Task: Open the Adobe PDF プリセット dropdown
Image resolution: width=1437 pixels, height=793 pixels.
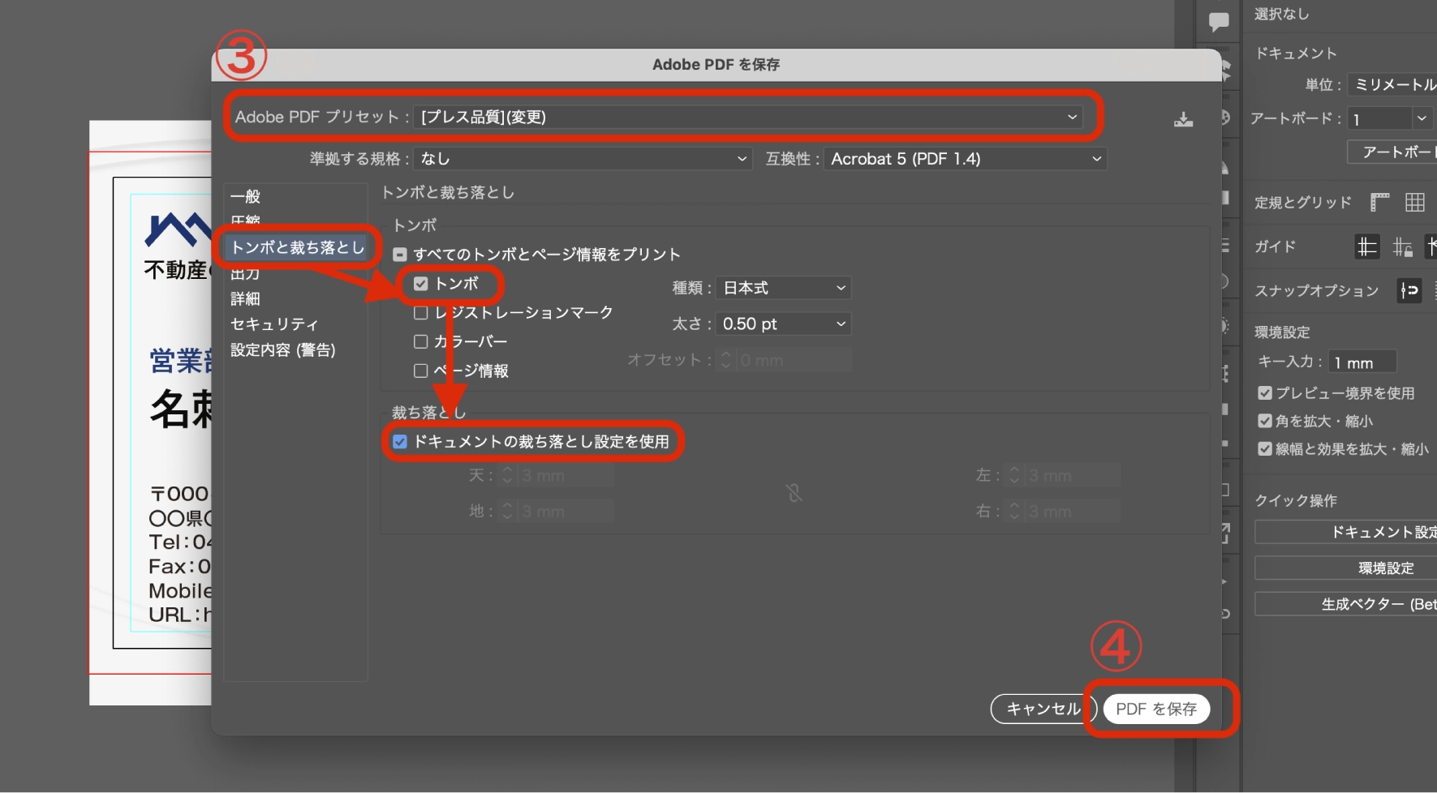Action: pyautogui.click(x=749, y=117)
